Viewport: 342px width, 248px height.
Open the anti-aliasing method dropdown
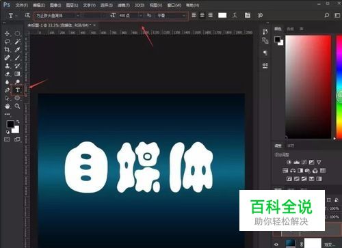[x=171, y=16]
